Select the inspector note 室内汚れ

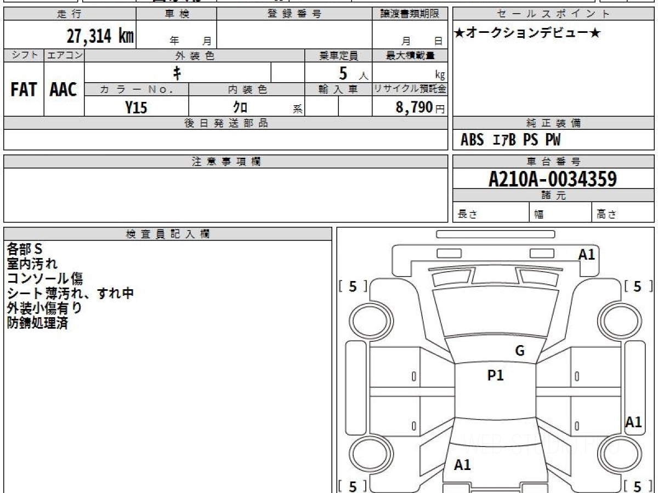coord(32,264)
